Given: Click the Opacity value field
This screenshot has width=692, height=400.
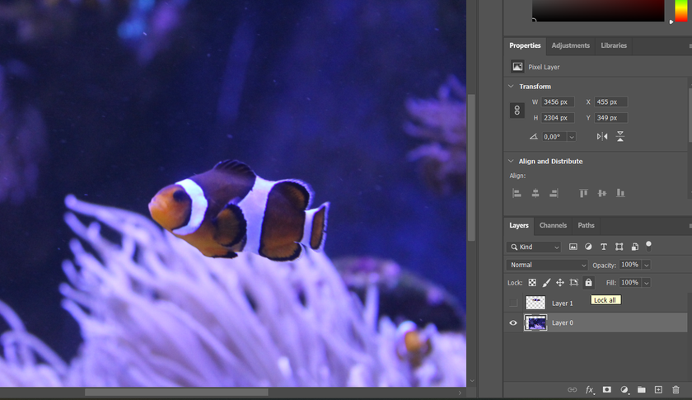Looking at the screenshot, I should click(x=630, y=265).
